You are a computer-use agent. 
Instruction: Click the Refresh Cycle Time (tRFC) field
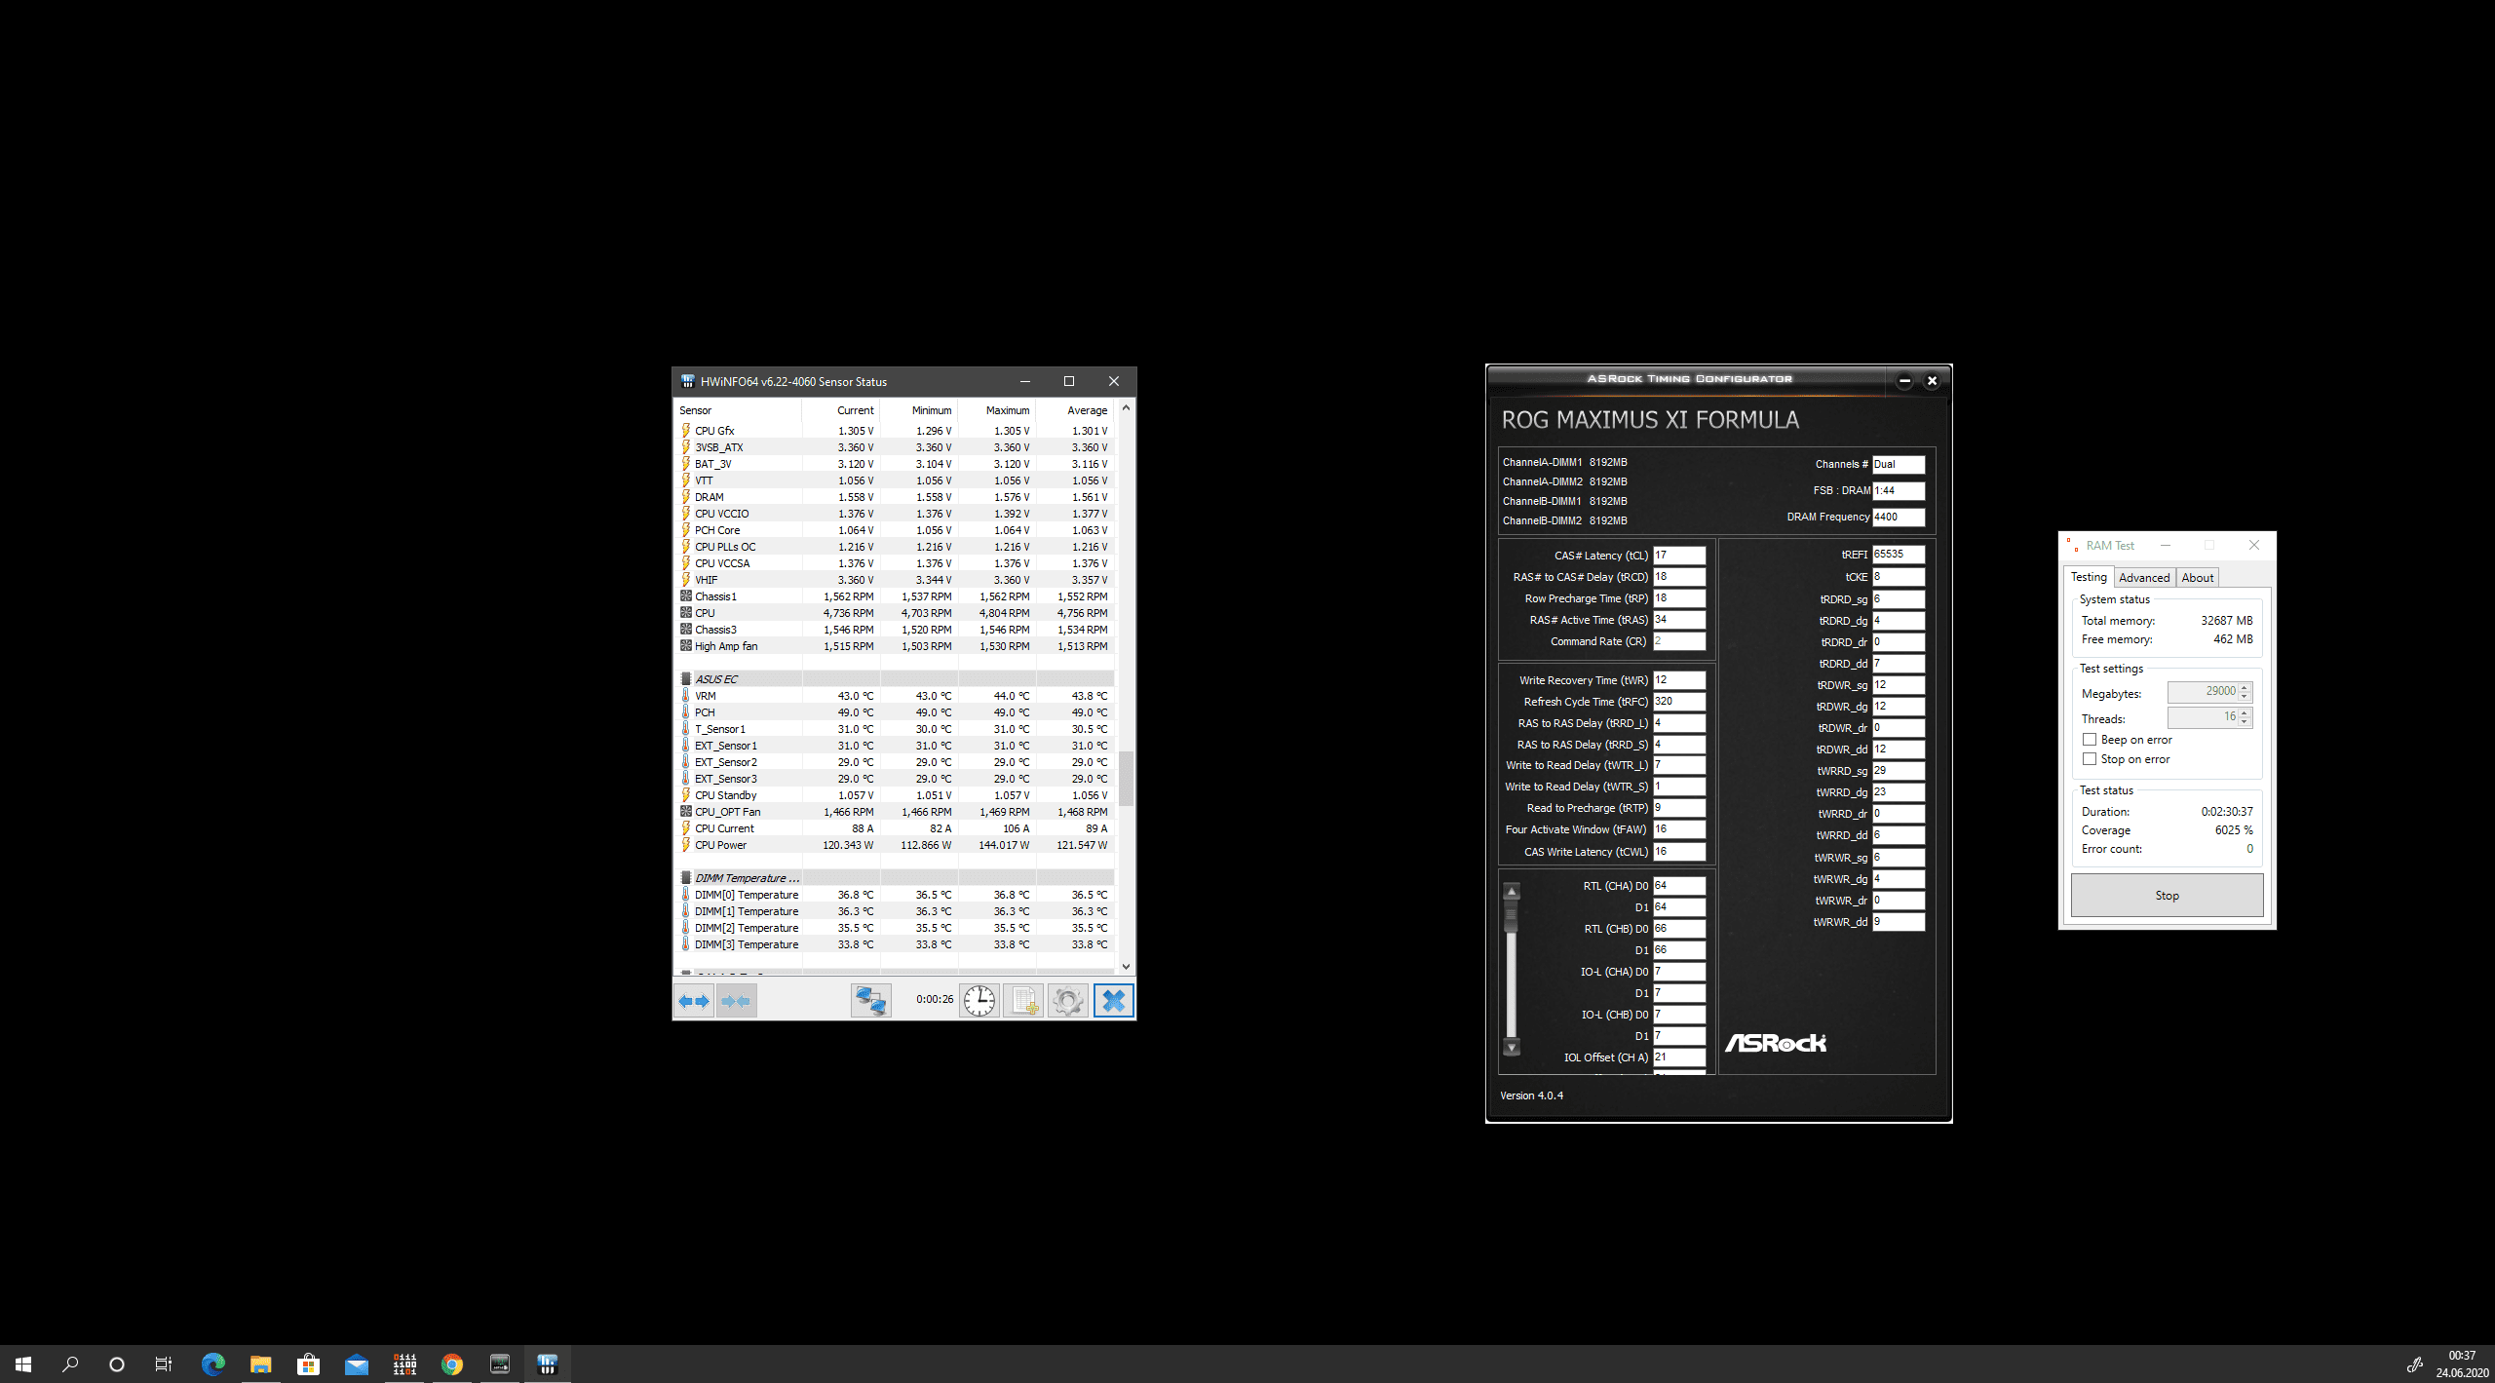pos(1679,702)
